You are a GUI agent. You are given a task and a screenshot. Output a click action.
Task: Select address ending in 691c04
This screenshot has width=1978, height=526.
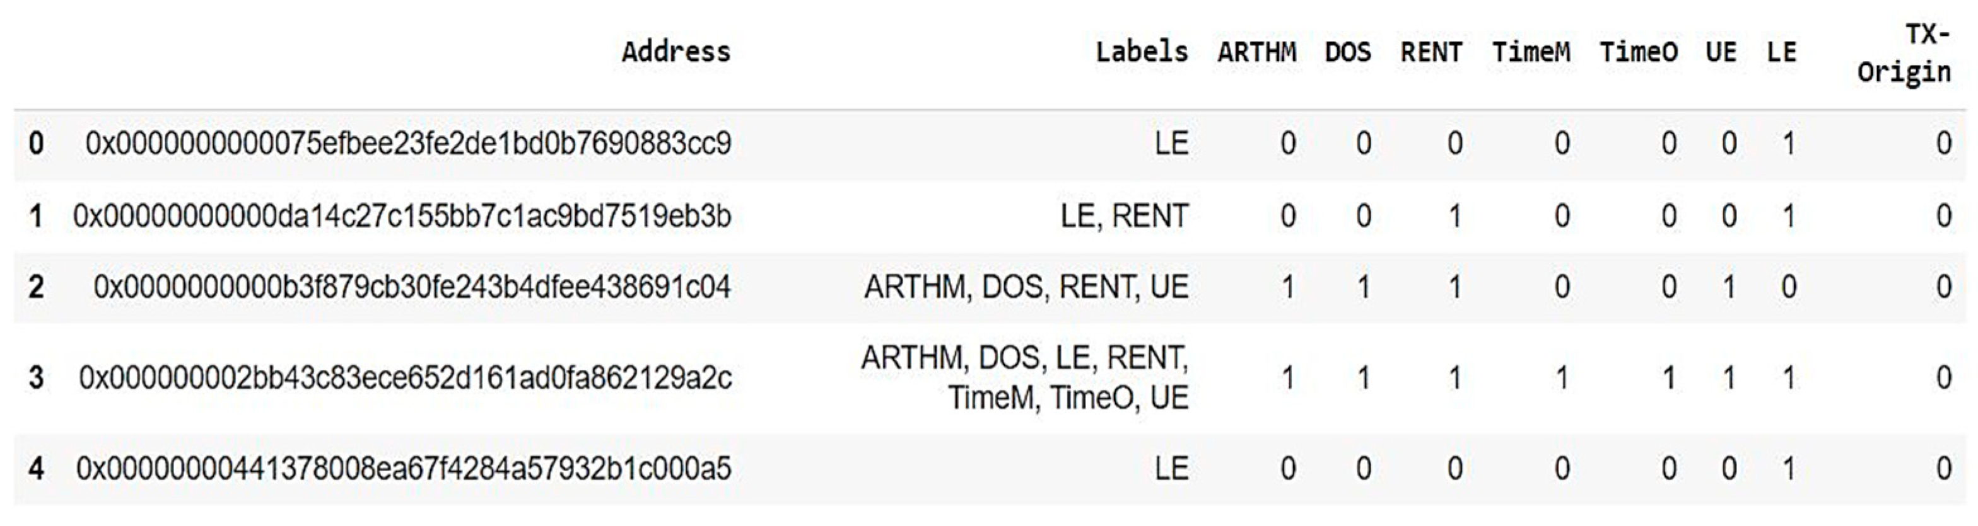(x=412, y=287)
